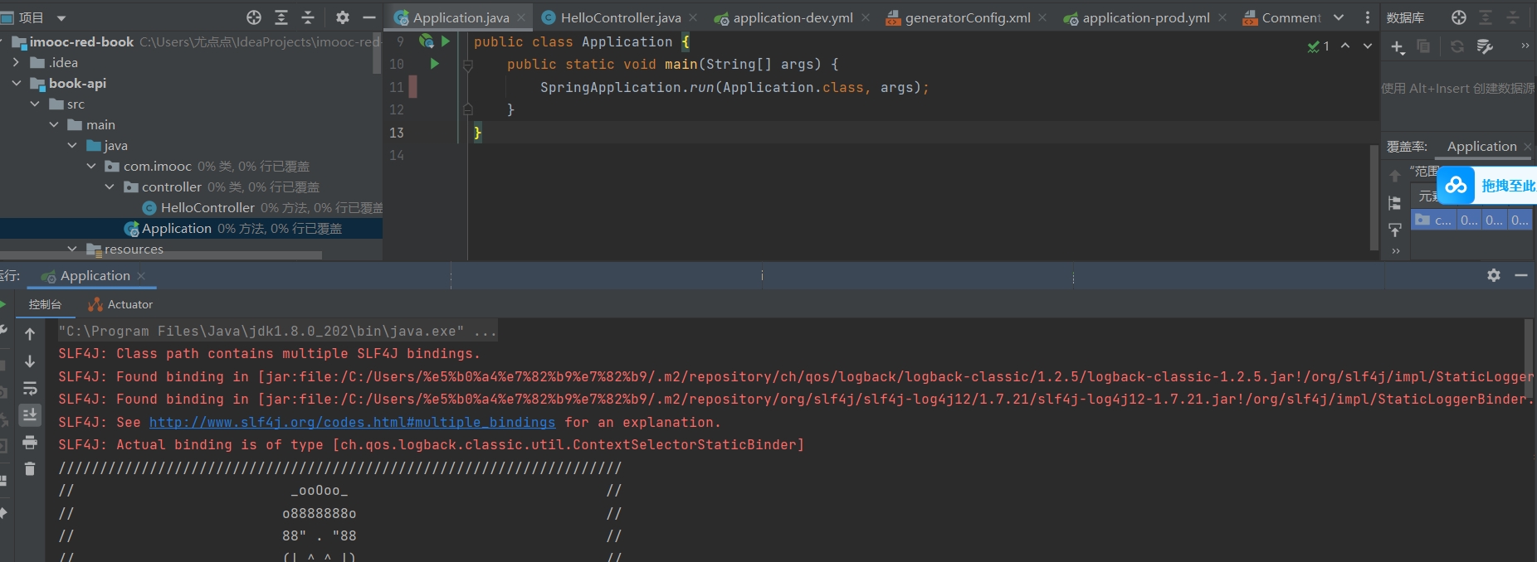Image resolution: width=1537 pixels, height=562 pixels.
Task: Toggle code folding for the main method
Action: coord(468,65)
